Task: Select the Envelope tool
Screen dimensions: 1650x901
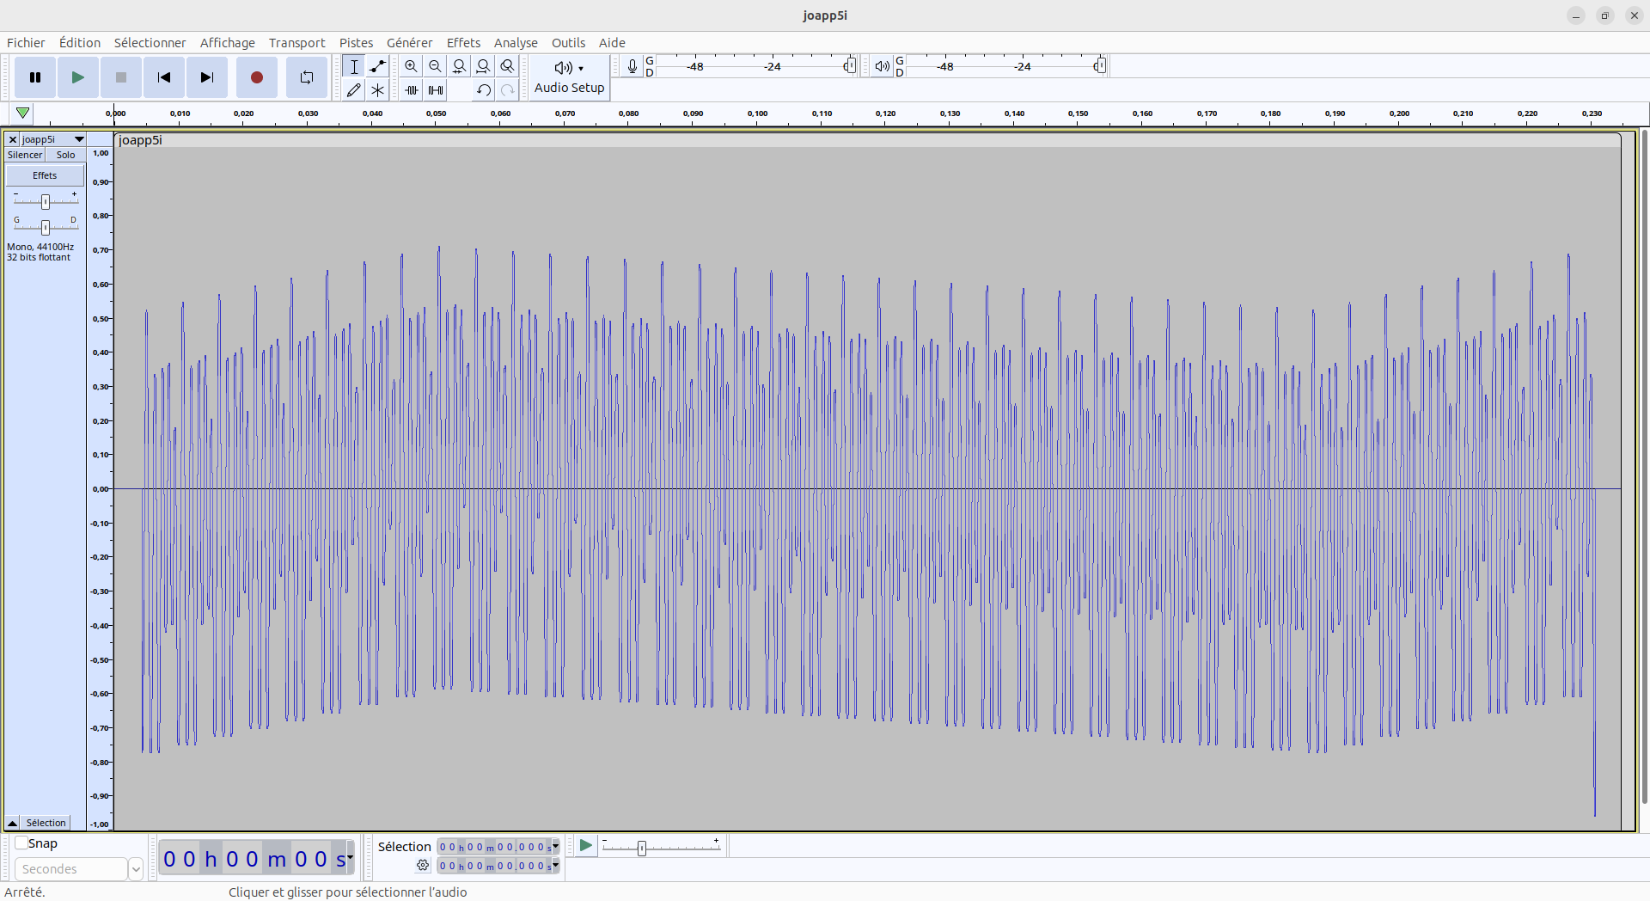Action: (x=377, y=66)
